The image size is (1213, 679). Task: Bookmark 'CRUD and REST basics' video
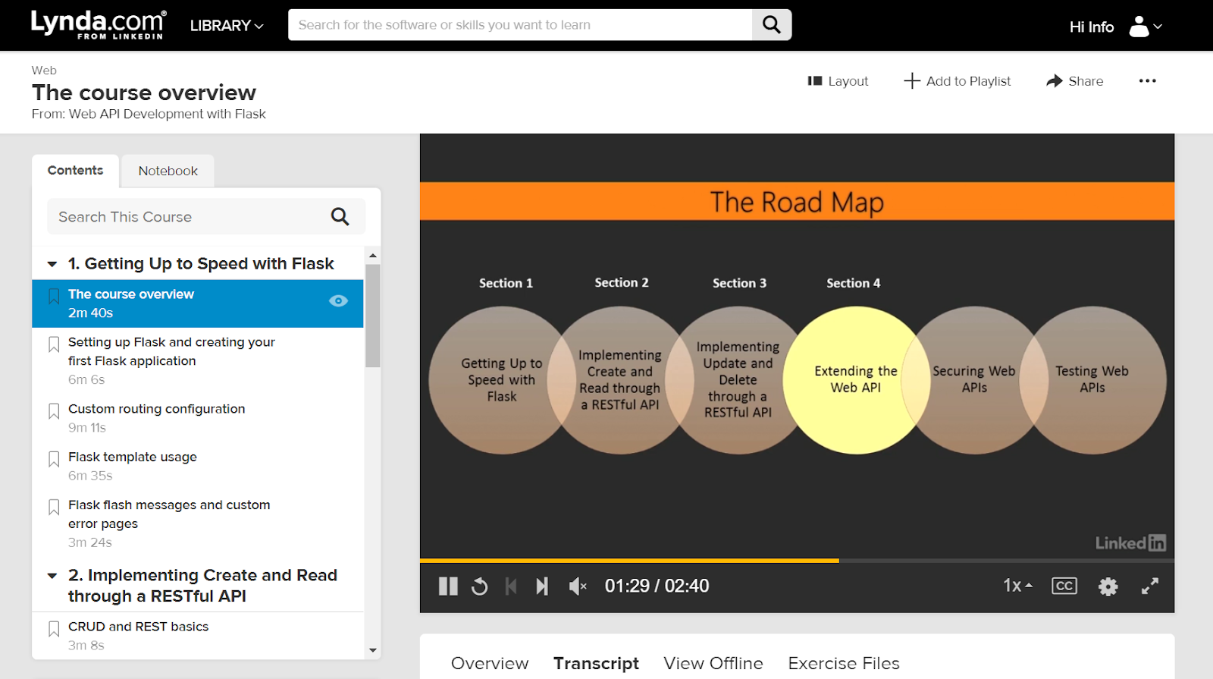(x=54, y=629)
